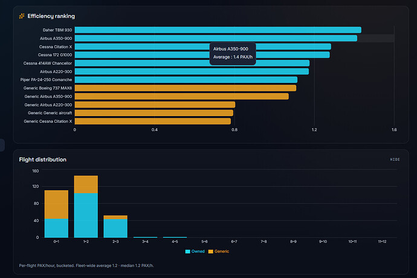Click the 'Efficiency ranking' heading
Image resolution: width=417 pixels, height=278 pixels.
click(x=51, y=16)
